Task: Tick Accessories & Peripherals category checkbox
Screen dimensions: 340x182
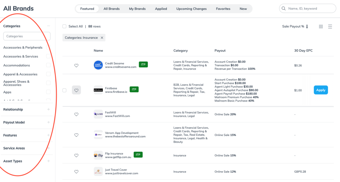Action: pos(48,47)
